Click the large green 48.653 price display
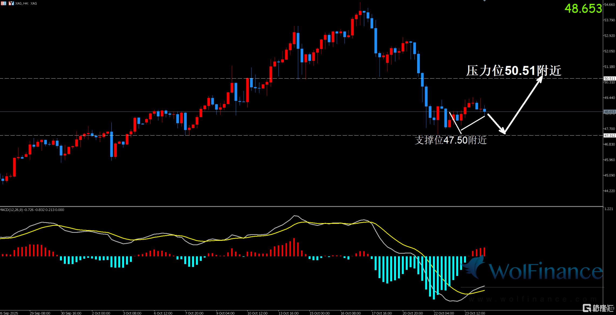616x315 pixels. click(x=583, y=9)
